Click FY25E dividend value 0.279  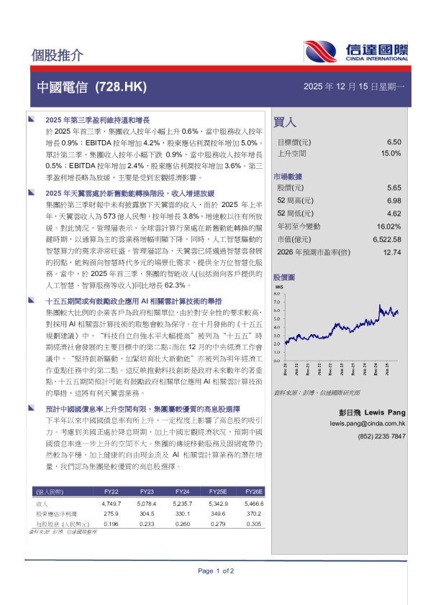pyautogui.click(x=218, y=524)
